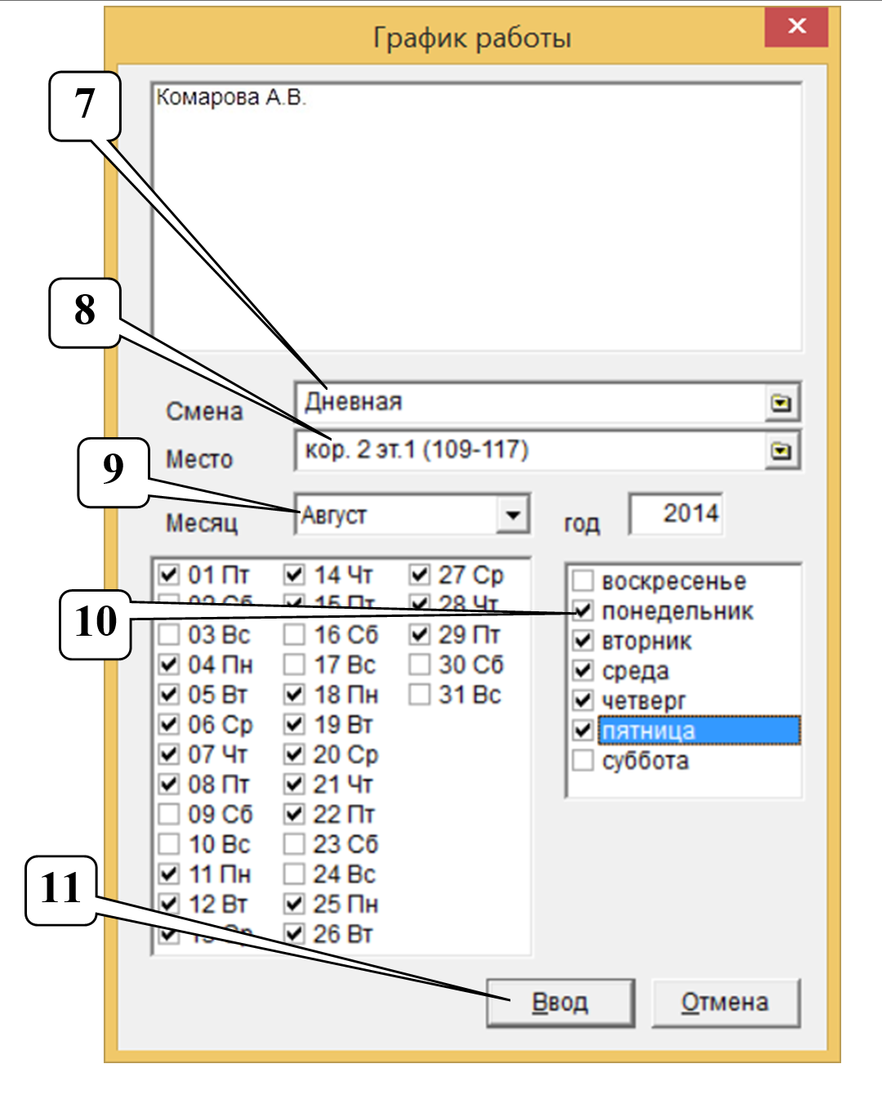Close the График работы dialog

point(796,27)
